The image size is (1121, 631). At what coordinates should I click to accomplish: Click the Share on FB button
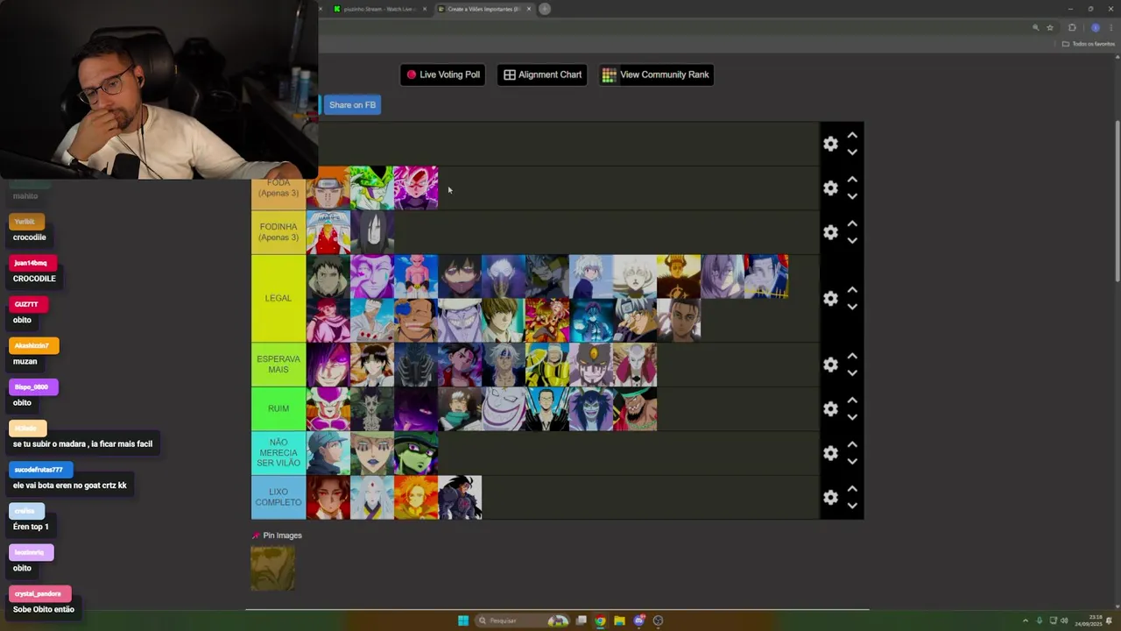351,105
